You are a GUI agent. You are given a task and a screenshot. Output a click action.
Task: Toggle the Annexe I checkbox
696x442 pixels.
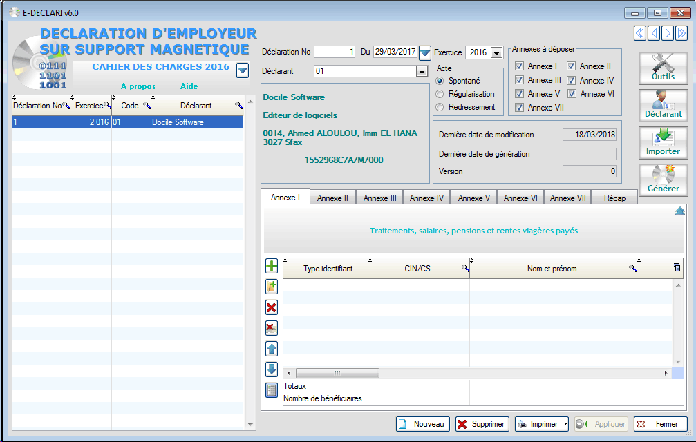519,66
